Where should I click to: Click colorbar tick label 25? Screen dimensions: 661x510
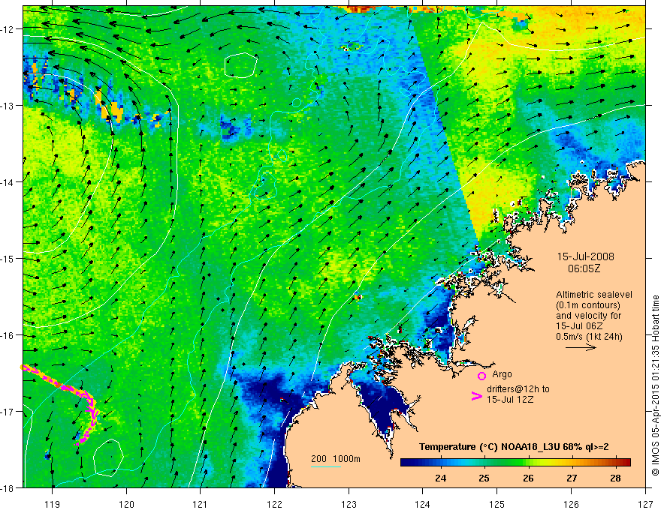pyautogui.click(x=484, y=478)
